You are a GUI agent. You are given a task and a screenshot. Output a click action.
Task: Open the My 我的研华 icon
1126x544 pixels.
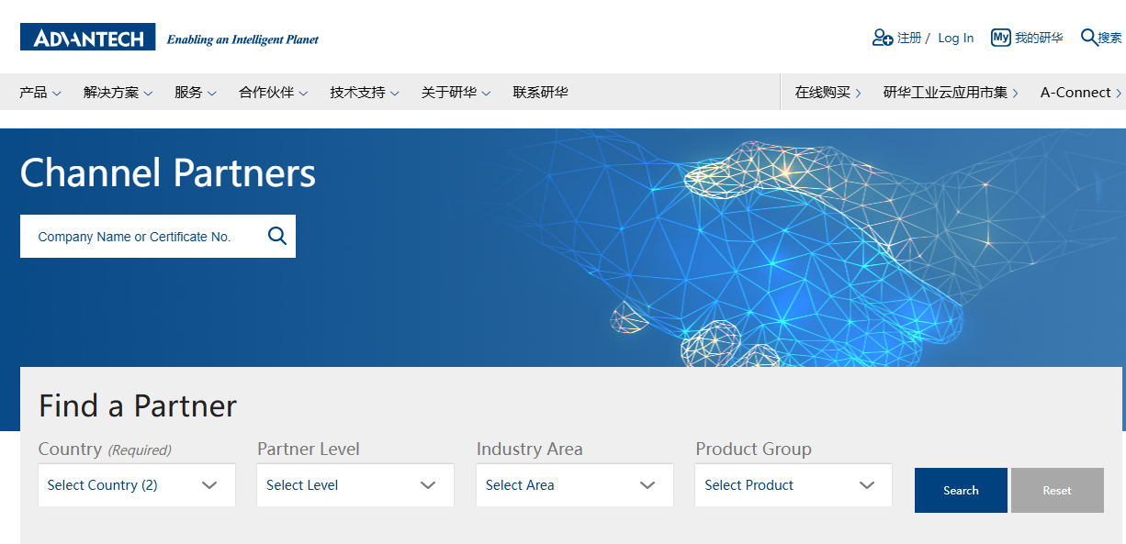(x=1000, y=38)
